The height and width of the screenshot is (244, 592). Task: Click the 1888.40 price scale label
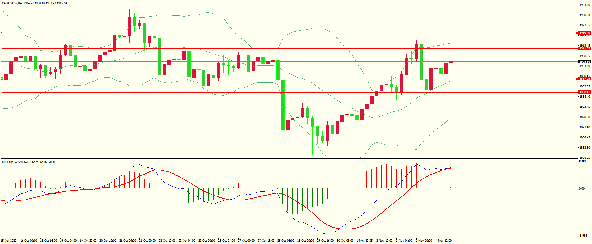pyautogui.click(x=585, y=97)
